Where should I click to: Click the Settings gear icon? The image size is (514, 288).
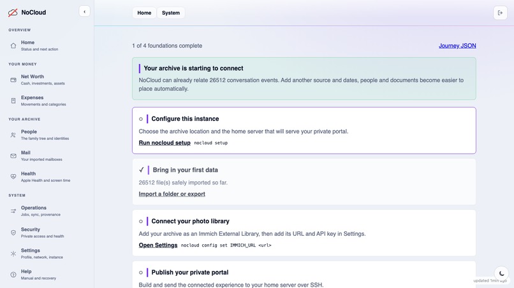pos(13,254)
